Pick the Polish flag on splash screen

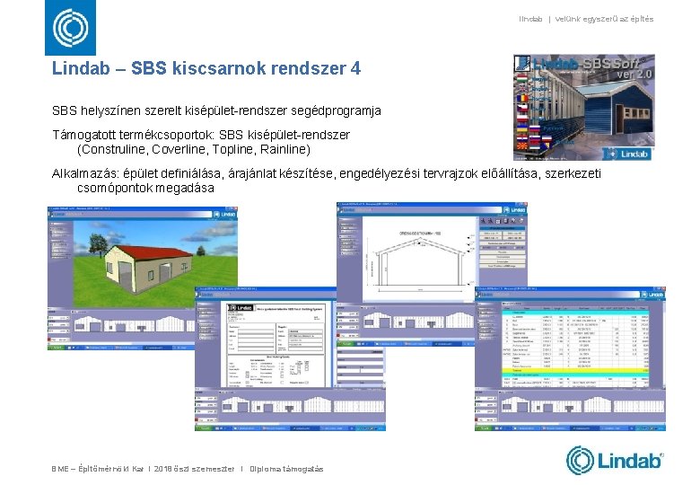[522, 119]
